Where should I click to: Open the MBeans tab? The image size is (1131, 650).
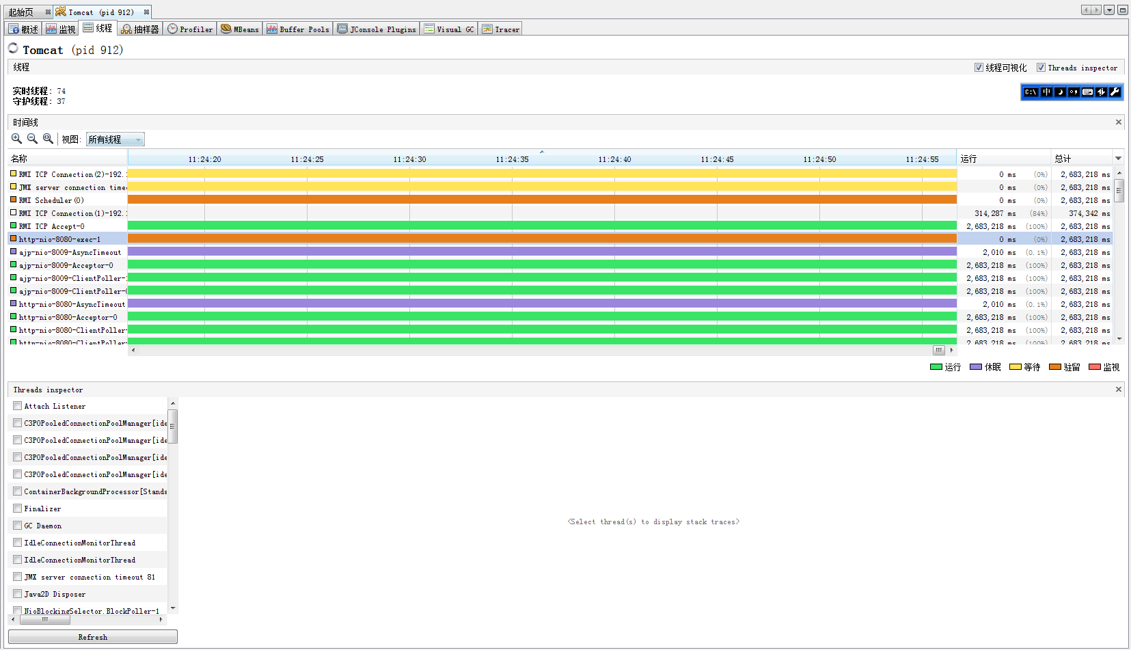coord(240,29)
